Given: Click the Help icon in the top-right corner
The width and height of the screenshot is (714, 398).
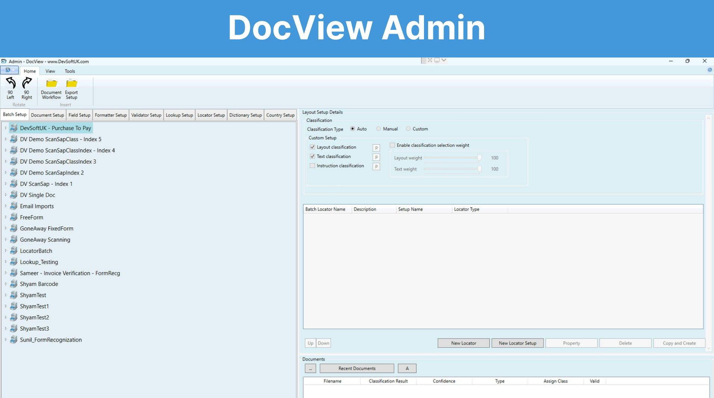Looking at the screenshot, I should pyautogui.click(x=710, y=69).
